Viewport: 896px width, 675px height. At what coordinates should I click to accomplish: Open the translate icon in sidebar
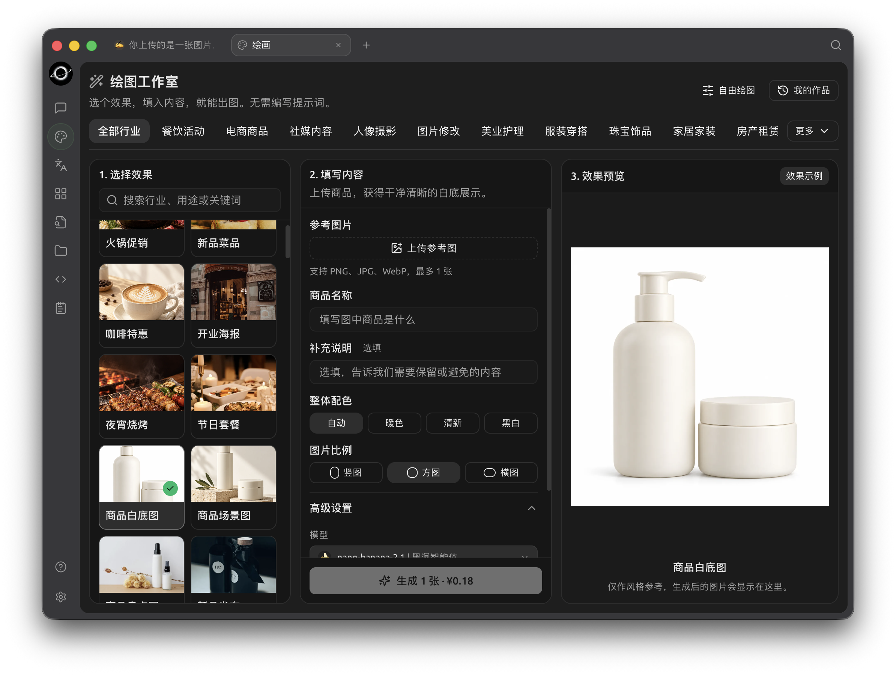click(x=61, y=165)
